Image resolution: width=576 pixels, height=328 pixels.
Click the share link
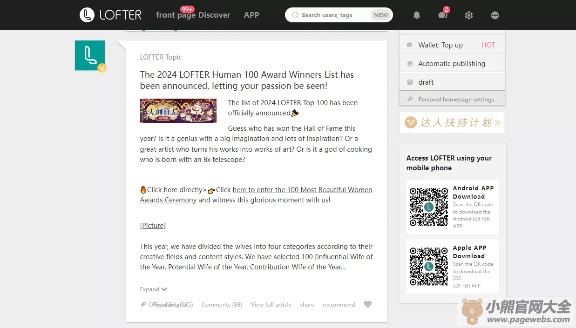click(x=307, y=305)
